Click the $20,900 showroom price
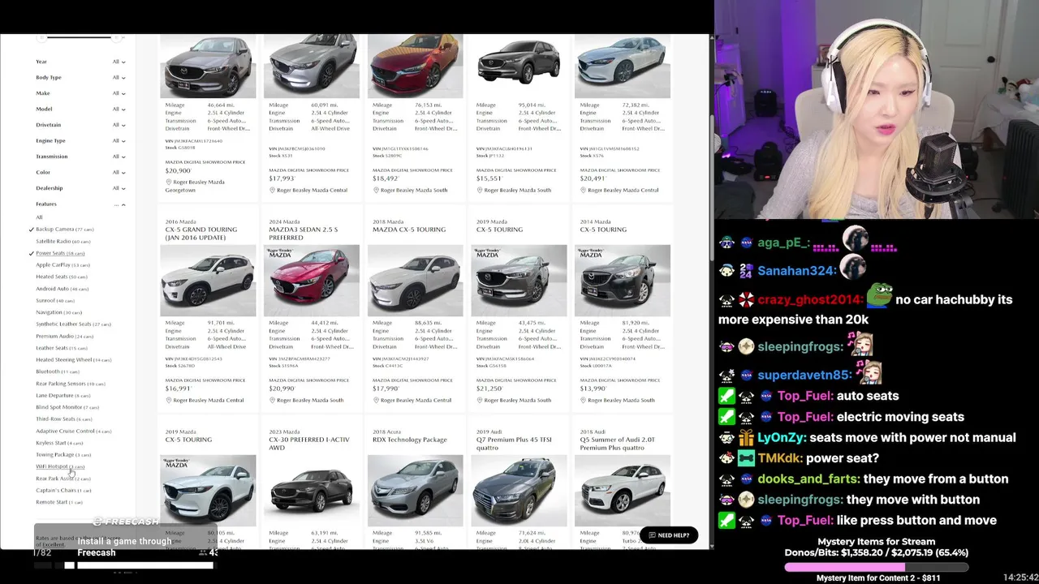Screen dimensions: 1039x584 (178, 170)
